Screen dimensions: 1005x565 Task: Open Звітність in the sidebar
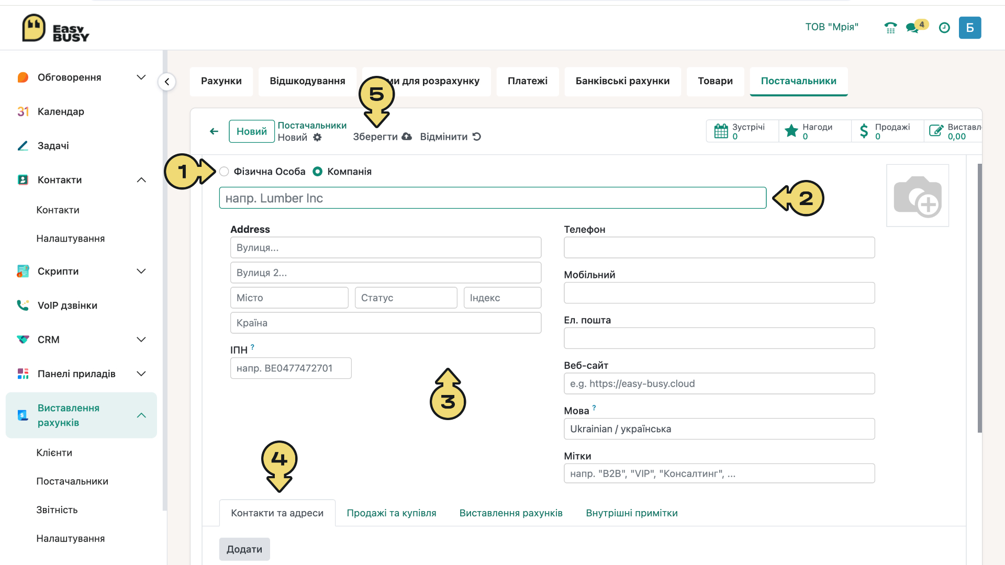pyautogui.click(x=57, y=510)
